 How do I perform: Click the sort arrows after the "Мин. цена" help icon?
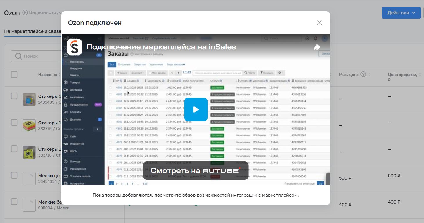click(x=369, y=75)
